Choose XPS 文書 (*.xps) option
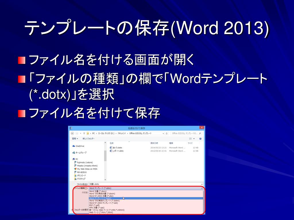The width and height of the screenshot is (294, 220). click(146, 208)
